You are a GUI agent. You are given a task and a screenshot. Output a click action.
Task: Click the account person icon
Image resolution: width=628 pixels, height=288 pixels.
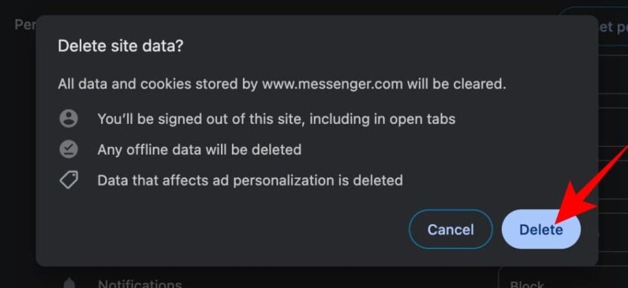pyautogui.click(x=69, y=118)
